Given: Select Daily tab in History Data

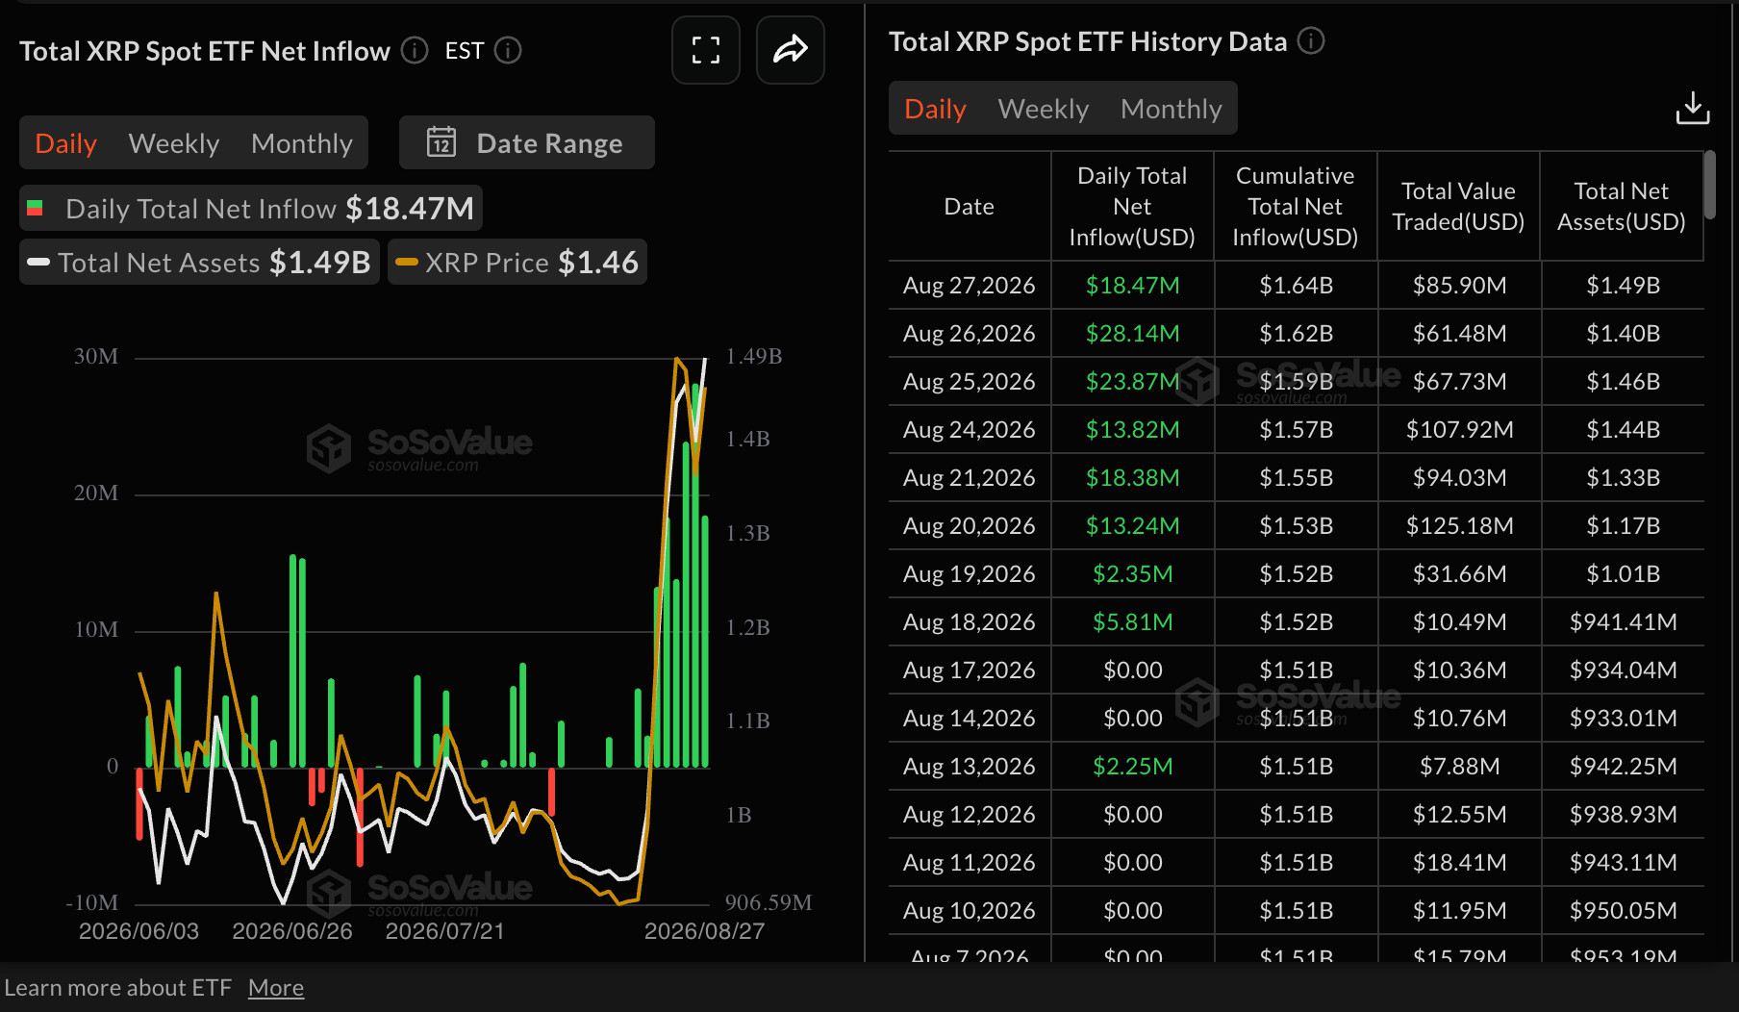Looking at the screenshot, I should coord(936,109).
